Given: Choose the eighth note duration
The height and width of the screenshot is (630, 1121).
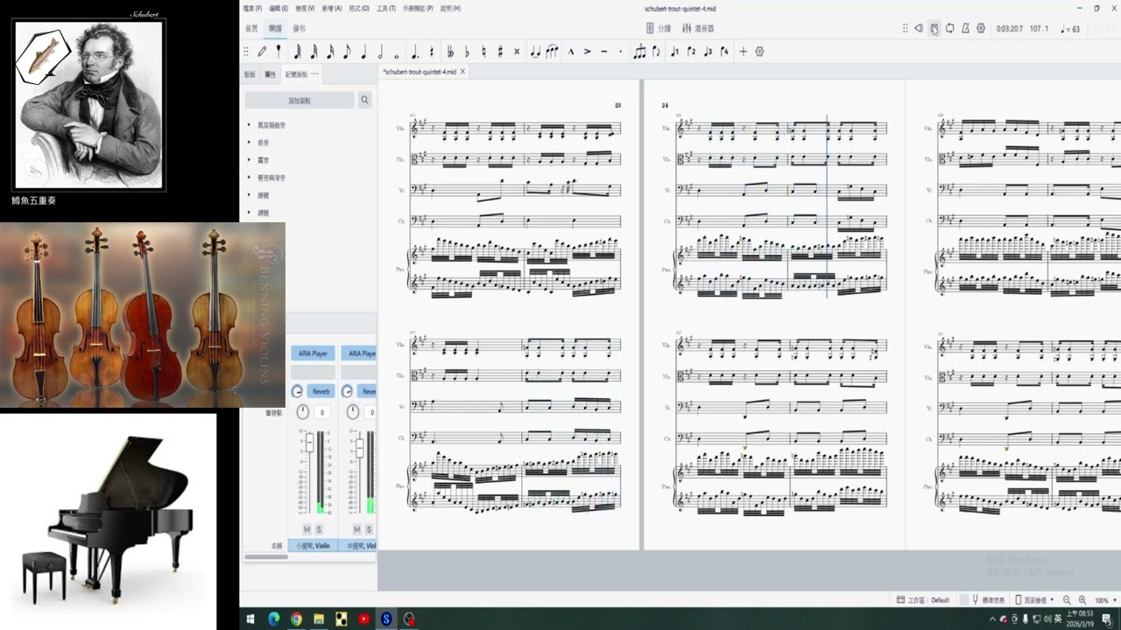Looking at the screenshot, I should 347,52.
